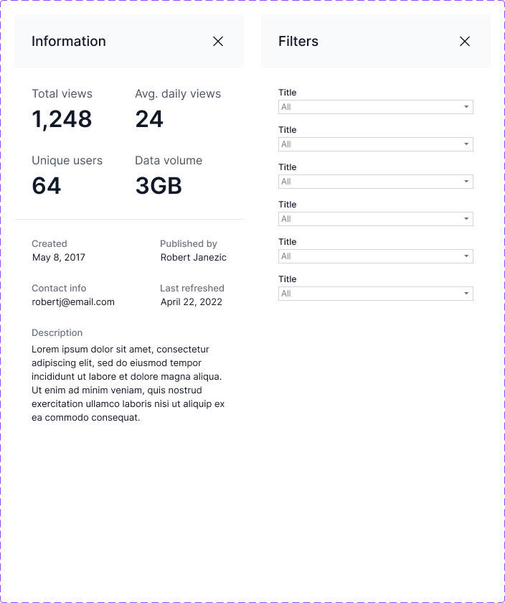The height and width of the screenshot is (603, 505).
Task: Close the Information panel
Action: click(218, 42)
